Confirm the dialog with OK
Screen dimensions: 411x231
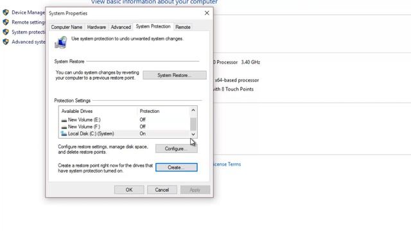(129, 190)
